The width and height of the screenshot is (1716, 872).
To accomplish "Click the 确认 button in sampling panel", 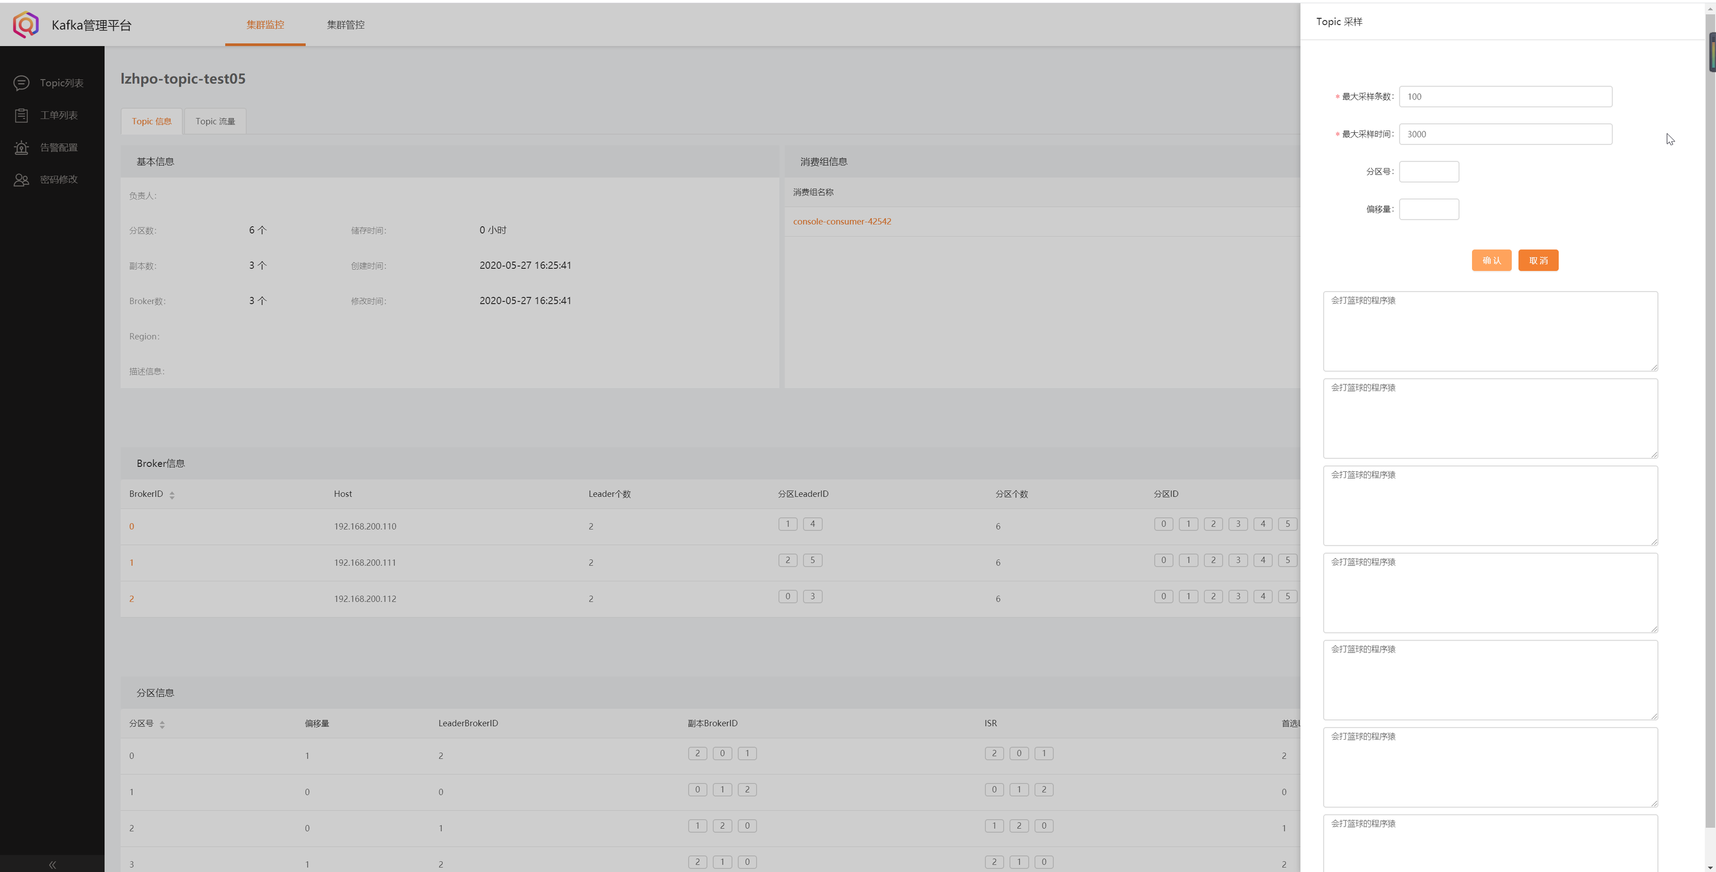I will click(1491, 261).
